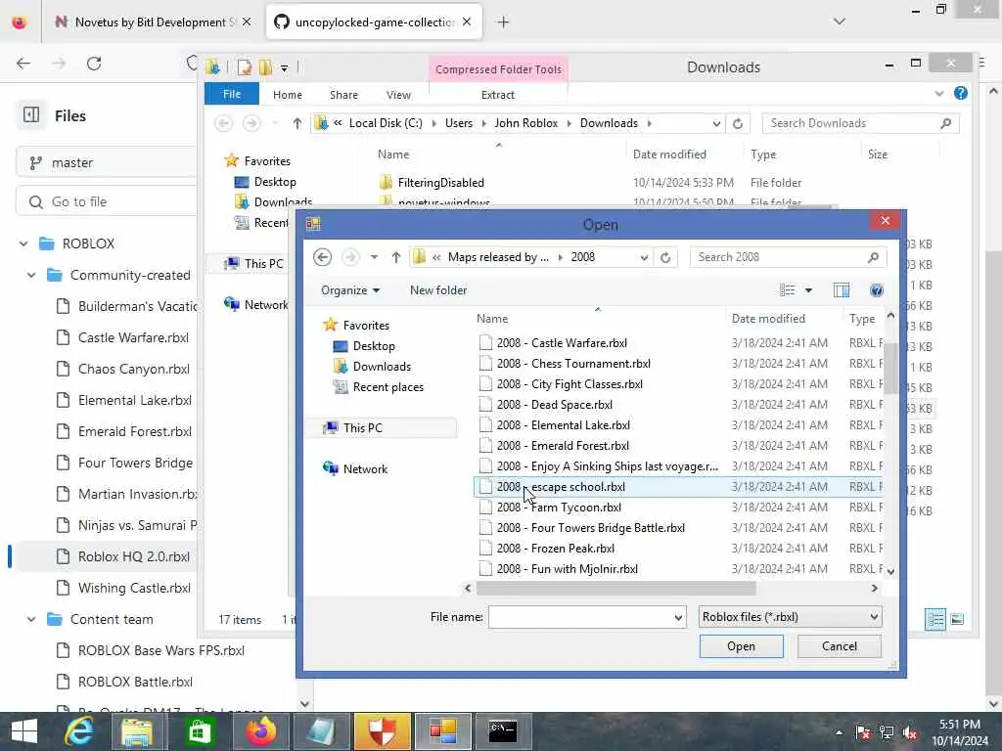This screenshot has height=751, width=1002.
Task: Click the Go to file search box
Action: coord(106,201)
